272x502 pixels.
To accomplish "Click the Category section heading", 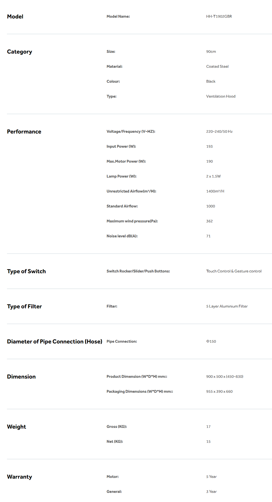I will (20, 52).
